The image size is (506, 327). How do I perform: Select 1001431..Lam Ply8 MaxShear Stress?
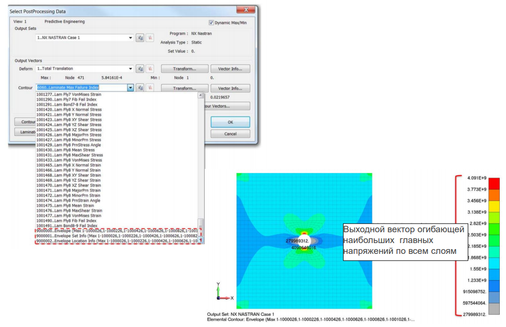pyautogui.click(x=70, y=155)
